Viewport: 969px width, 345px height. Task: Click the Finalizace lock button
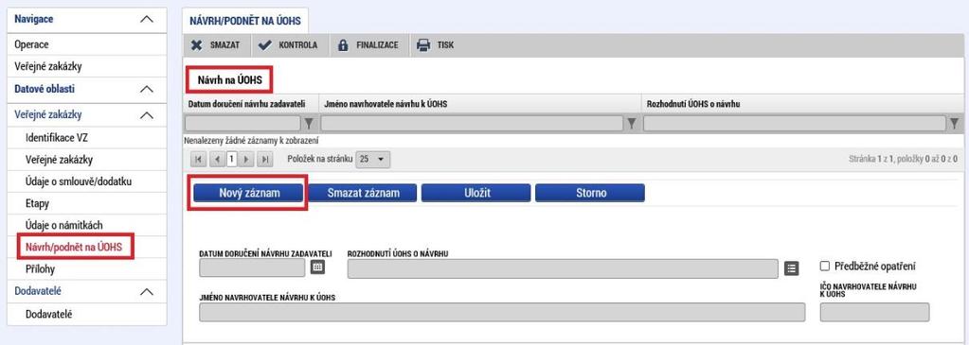click(368, 45)
